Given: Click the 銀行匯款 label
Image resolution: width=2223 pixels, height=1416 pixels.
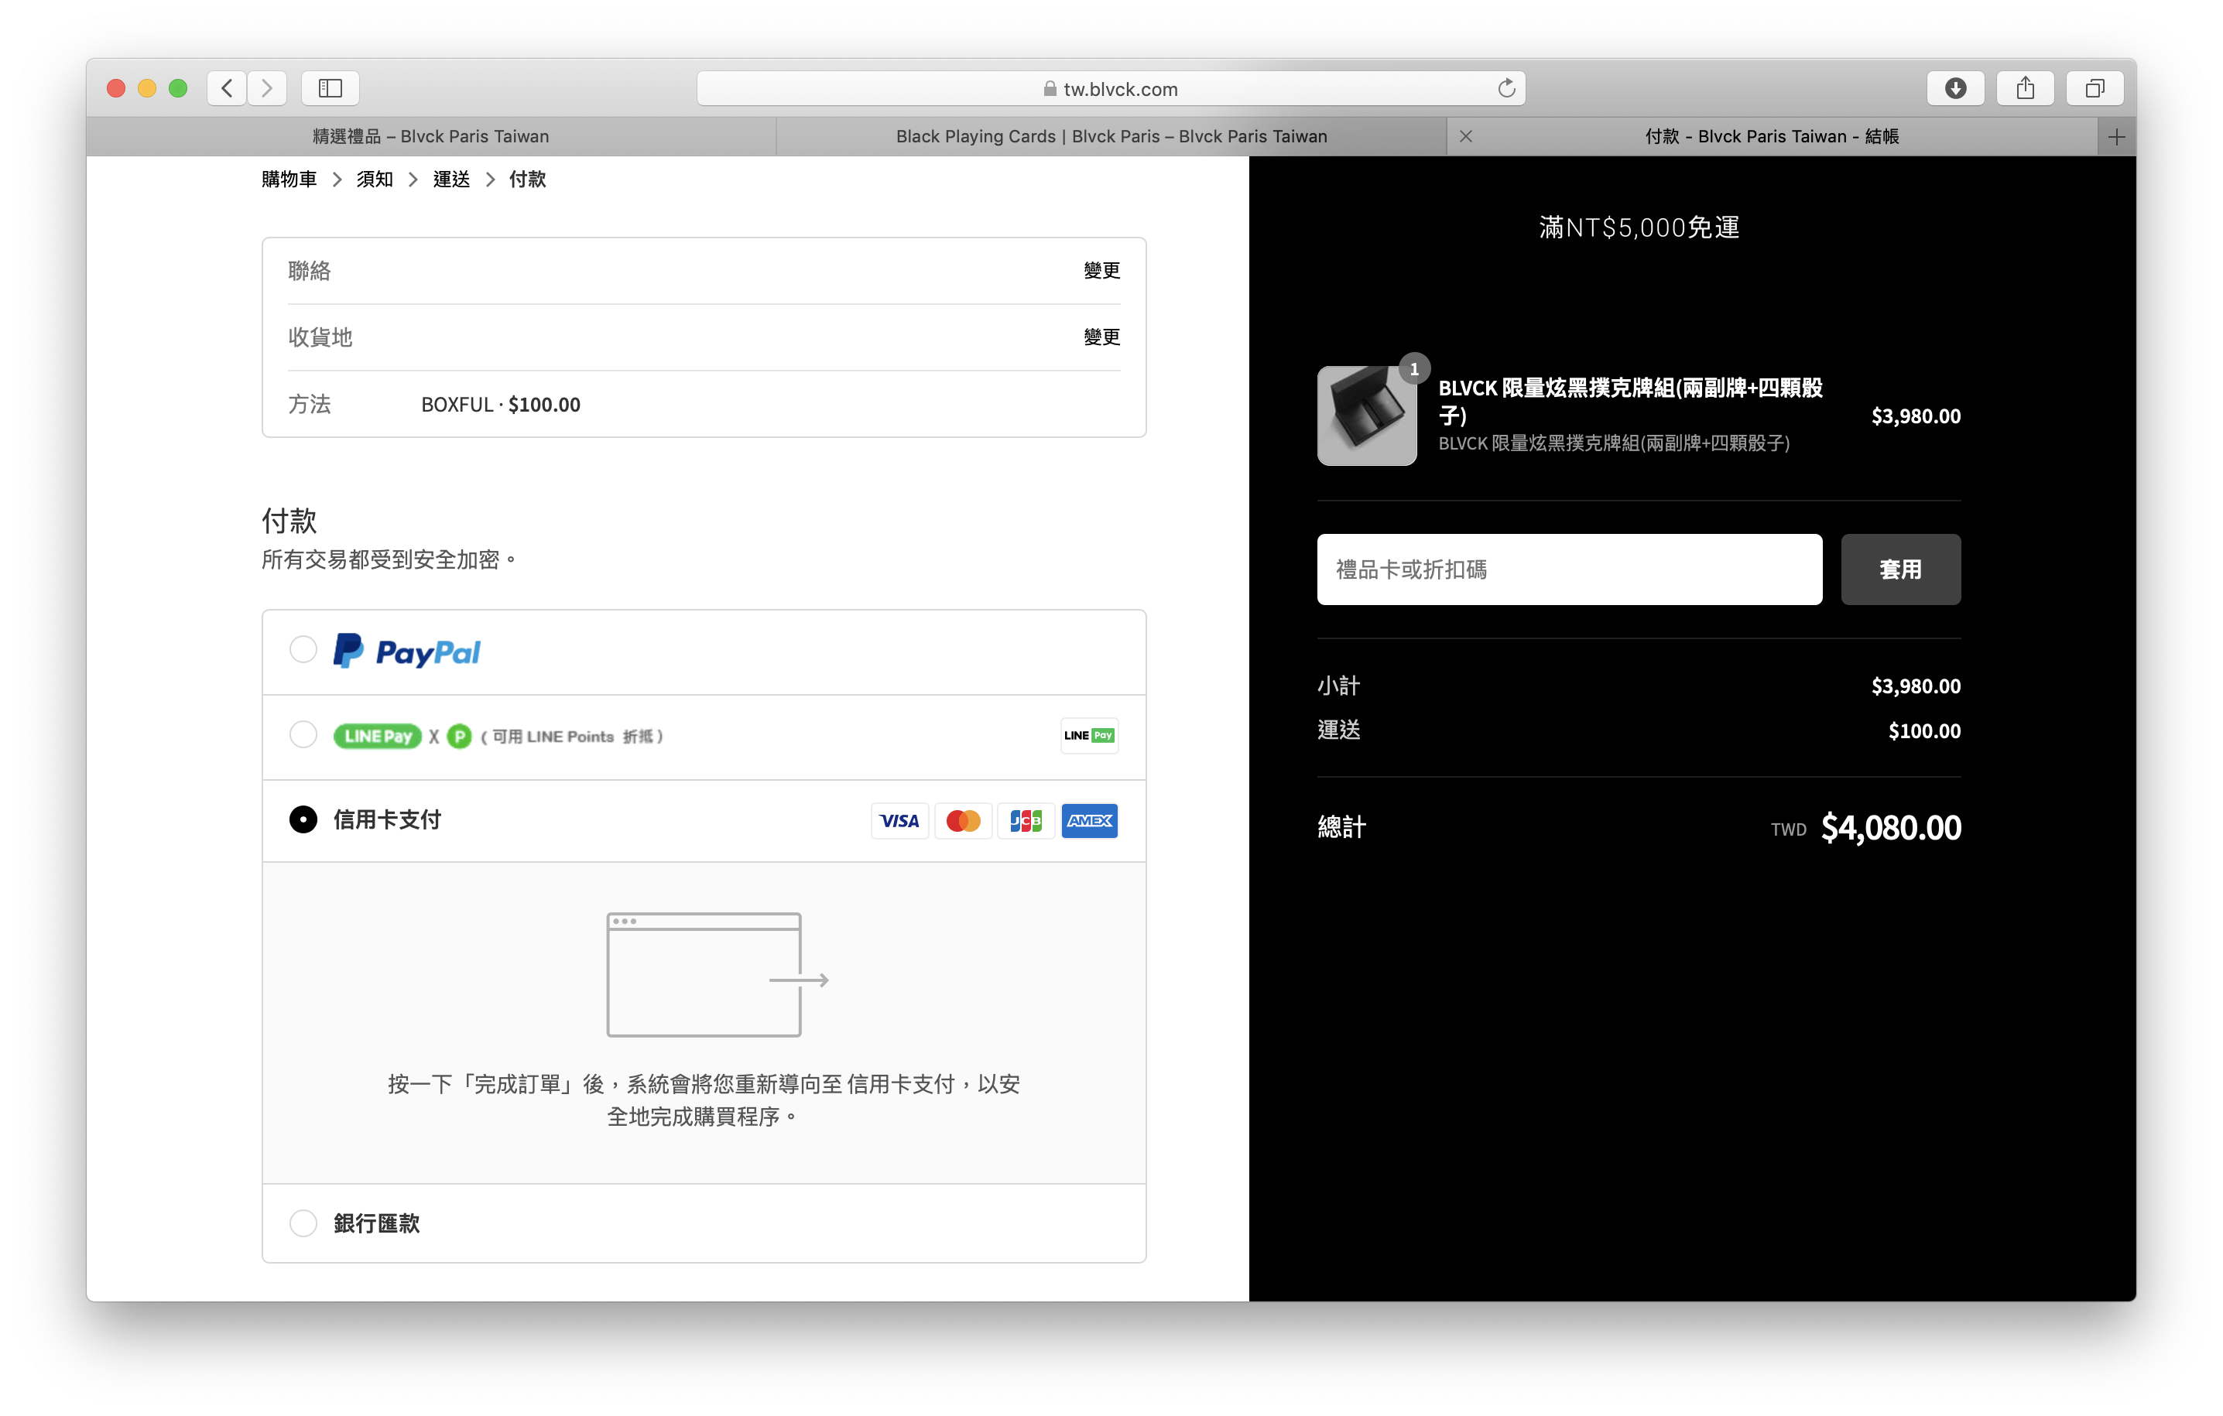Looking at the screenshot, I should 377,1223.
